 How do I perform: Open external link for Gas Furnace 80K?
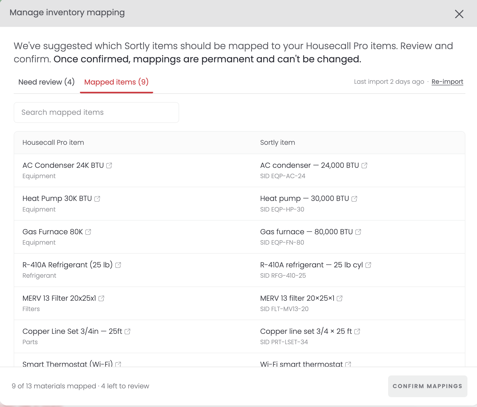(x=88, y=232)
